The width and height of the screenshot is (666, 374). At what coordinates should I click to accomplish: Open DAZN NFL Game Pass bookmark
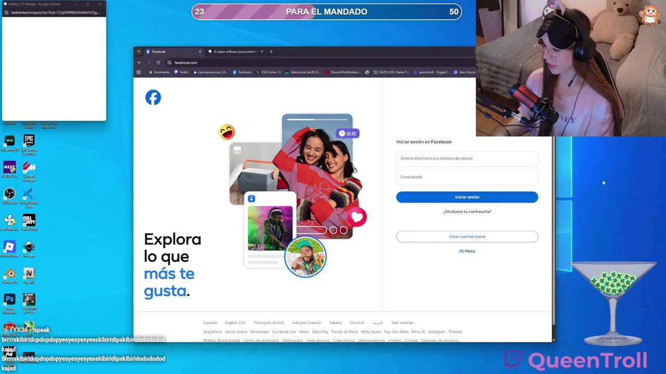coord(391,72)
